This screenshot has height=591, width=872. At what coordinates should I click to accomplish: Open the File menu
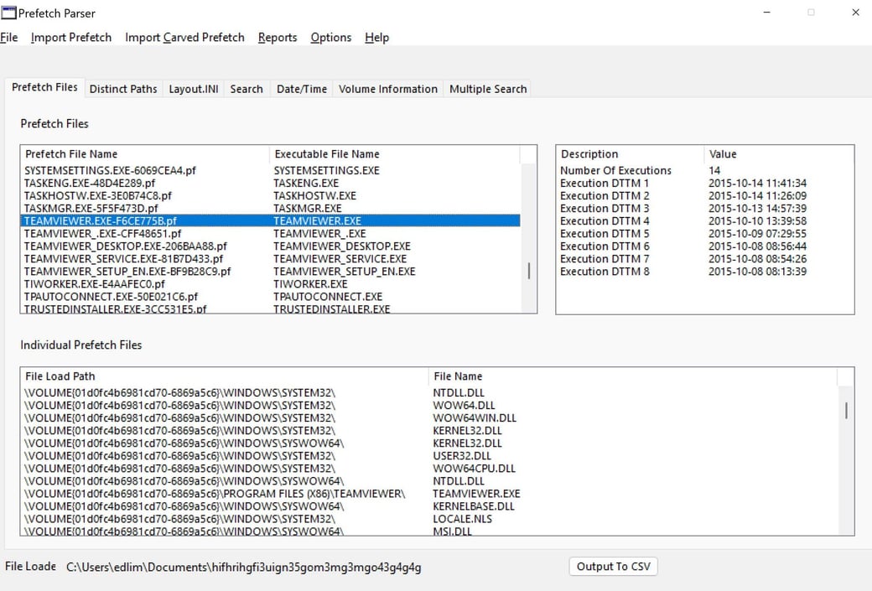point(9,37)
